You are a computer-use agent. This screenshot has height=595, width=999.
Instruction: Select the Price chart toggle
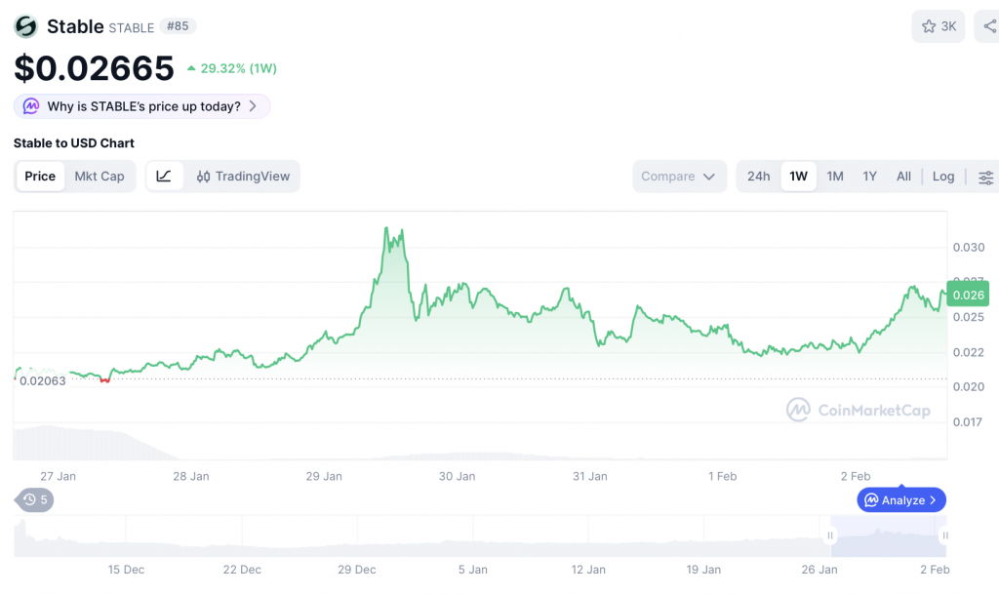pos(40,177)
